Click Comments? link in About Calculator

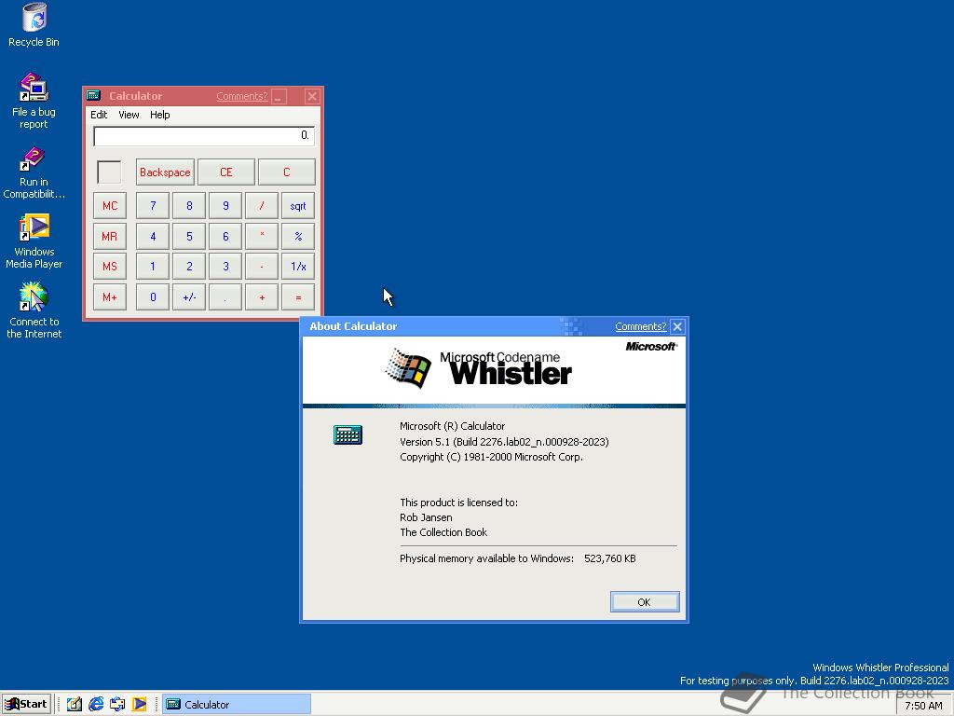pyautogui.click(x=640, y=326)
